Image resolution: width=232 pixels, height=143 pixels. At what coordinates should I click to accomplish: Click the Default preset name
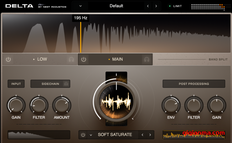tap(116, 6)
